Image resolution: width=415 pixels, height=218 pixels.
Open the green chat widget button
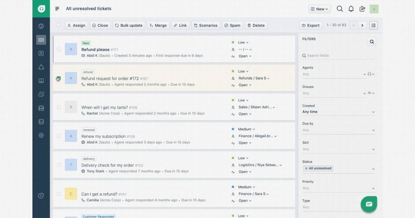[x=369, y=204]
